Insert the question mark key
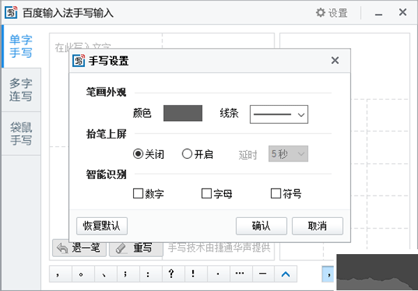Screen dimensions: 418x291 pyautogui.click(x=173, y=274)
